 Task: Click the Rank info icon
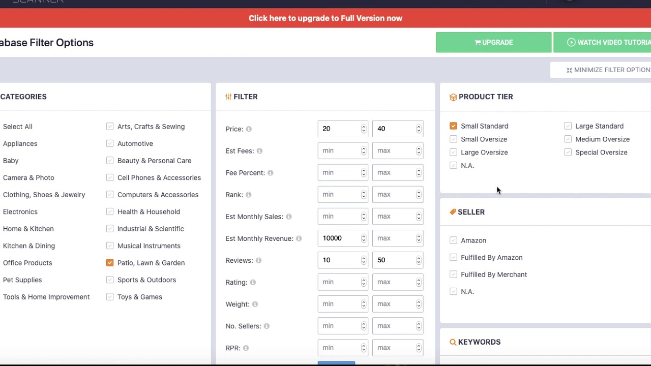pyautogui.click(x=248, y=195)
